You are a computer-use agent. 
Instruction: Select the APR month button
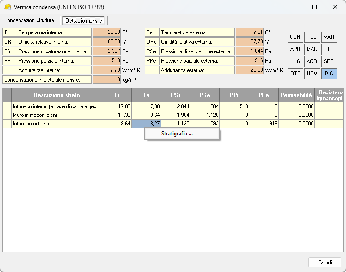[x=295, y=49]
